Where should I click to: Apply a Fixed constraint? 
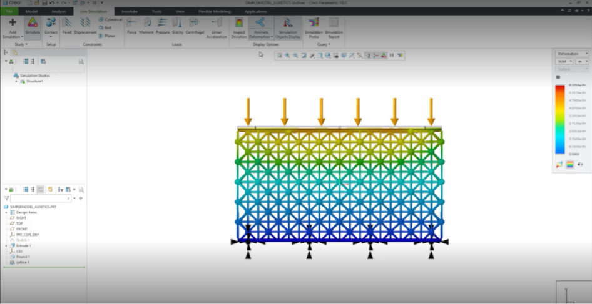(67, 26)
